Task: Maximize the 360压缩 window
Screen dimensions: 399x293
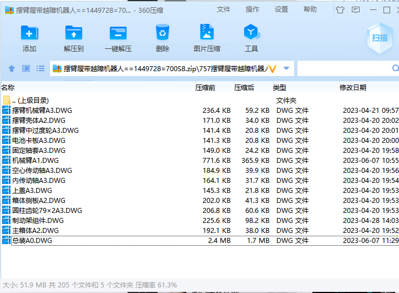Action: [387, 10]
